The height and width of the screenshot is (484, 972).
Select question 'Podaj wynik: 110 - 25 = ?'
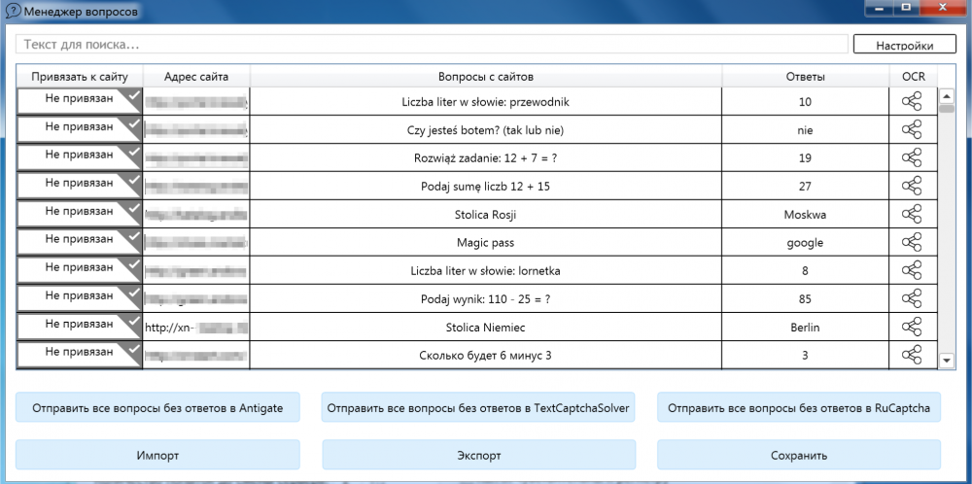tap(485, 299)
